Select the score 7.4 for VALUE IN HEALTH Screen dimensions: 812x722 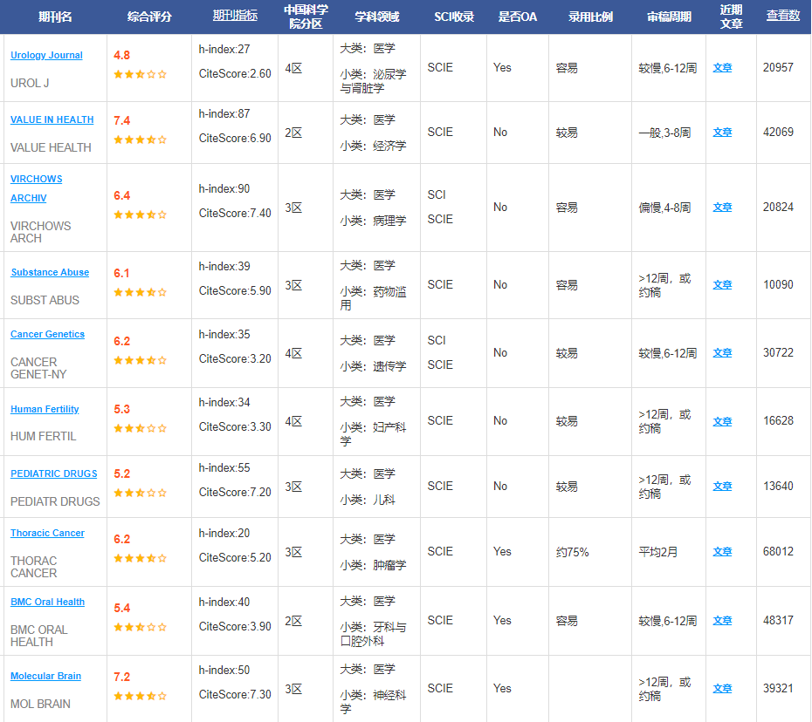pyautogui.click(x=121, y=120)
